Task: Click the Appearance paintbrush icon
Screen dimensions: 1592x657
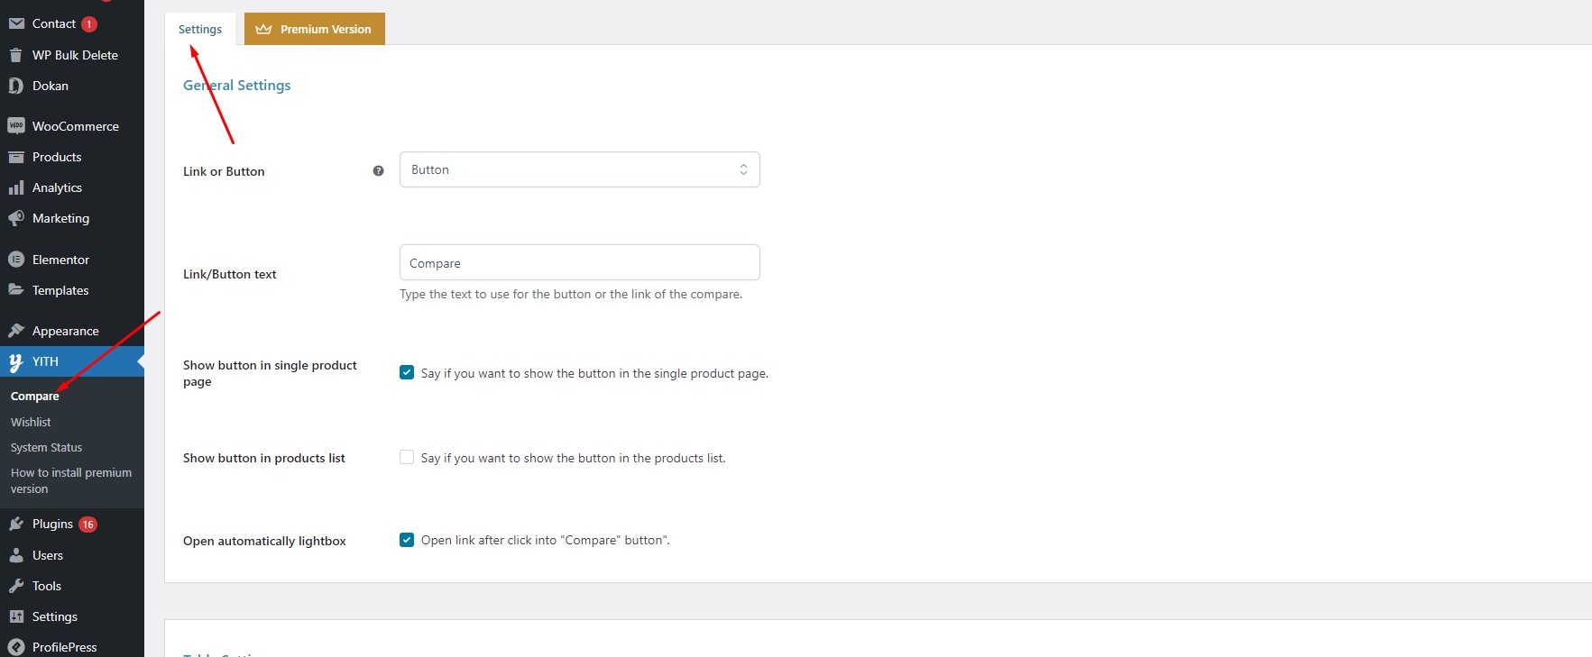Action: point(16,331)
